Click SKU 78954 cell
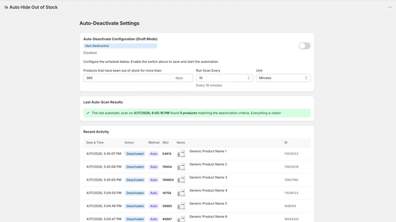 coord(167,167)
